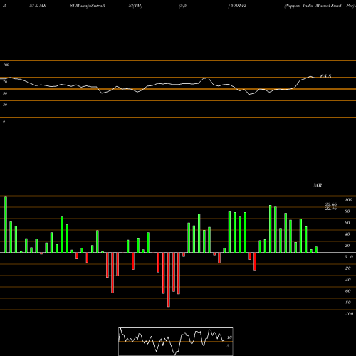
Task: Click the "SI MunafaSutraR" header text
Action: [x=88, y=6]
